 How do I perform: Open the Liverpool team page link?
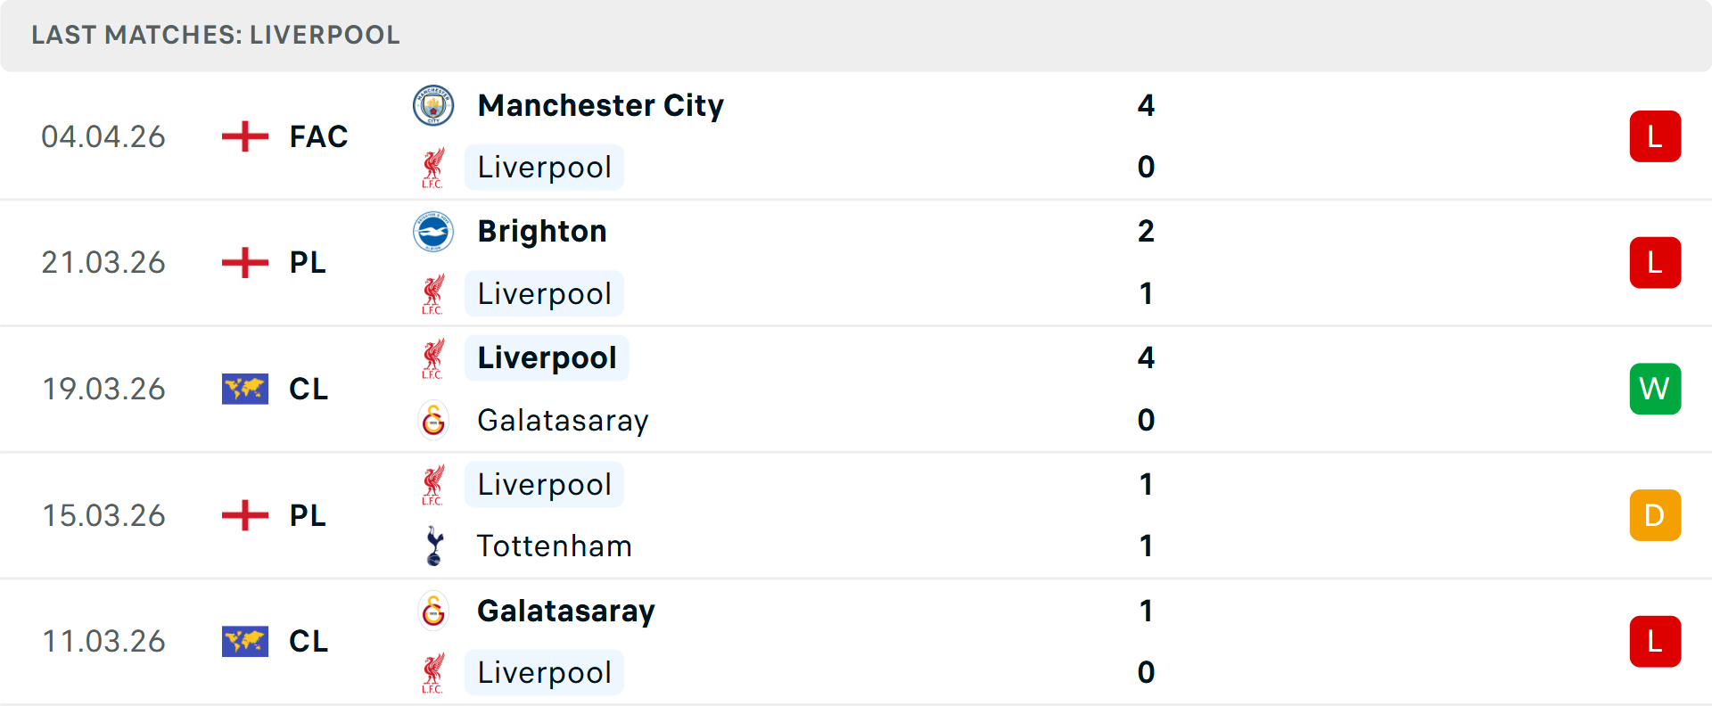click(x=544, y=167)
